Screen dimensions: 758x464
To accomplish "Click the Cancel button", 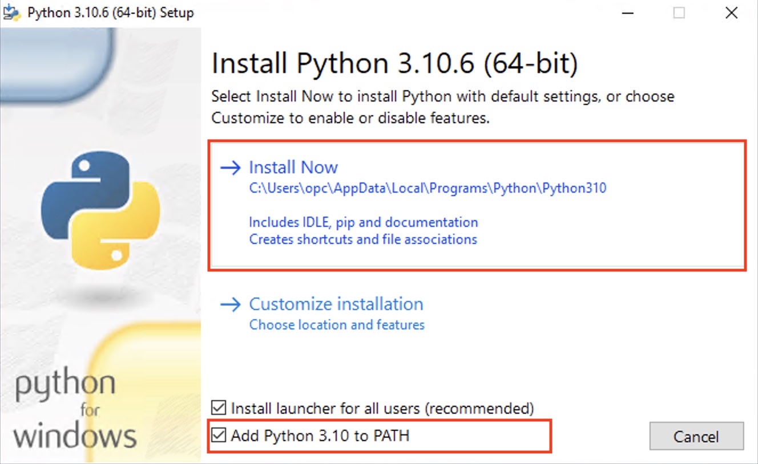I will (696, 436).
